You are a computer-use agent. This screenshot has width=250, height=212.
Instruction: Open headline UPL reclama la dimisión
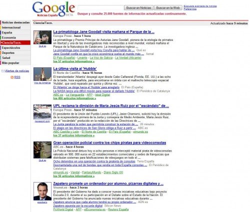[111, 106]
